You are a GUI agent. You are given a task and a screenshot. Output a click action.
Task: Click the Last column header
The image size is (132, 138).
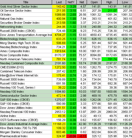[x=59, y=2]
